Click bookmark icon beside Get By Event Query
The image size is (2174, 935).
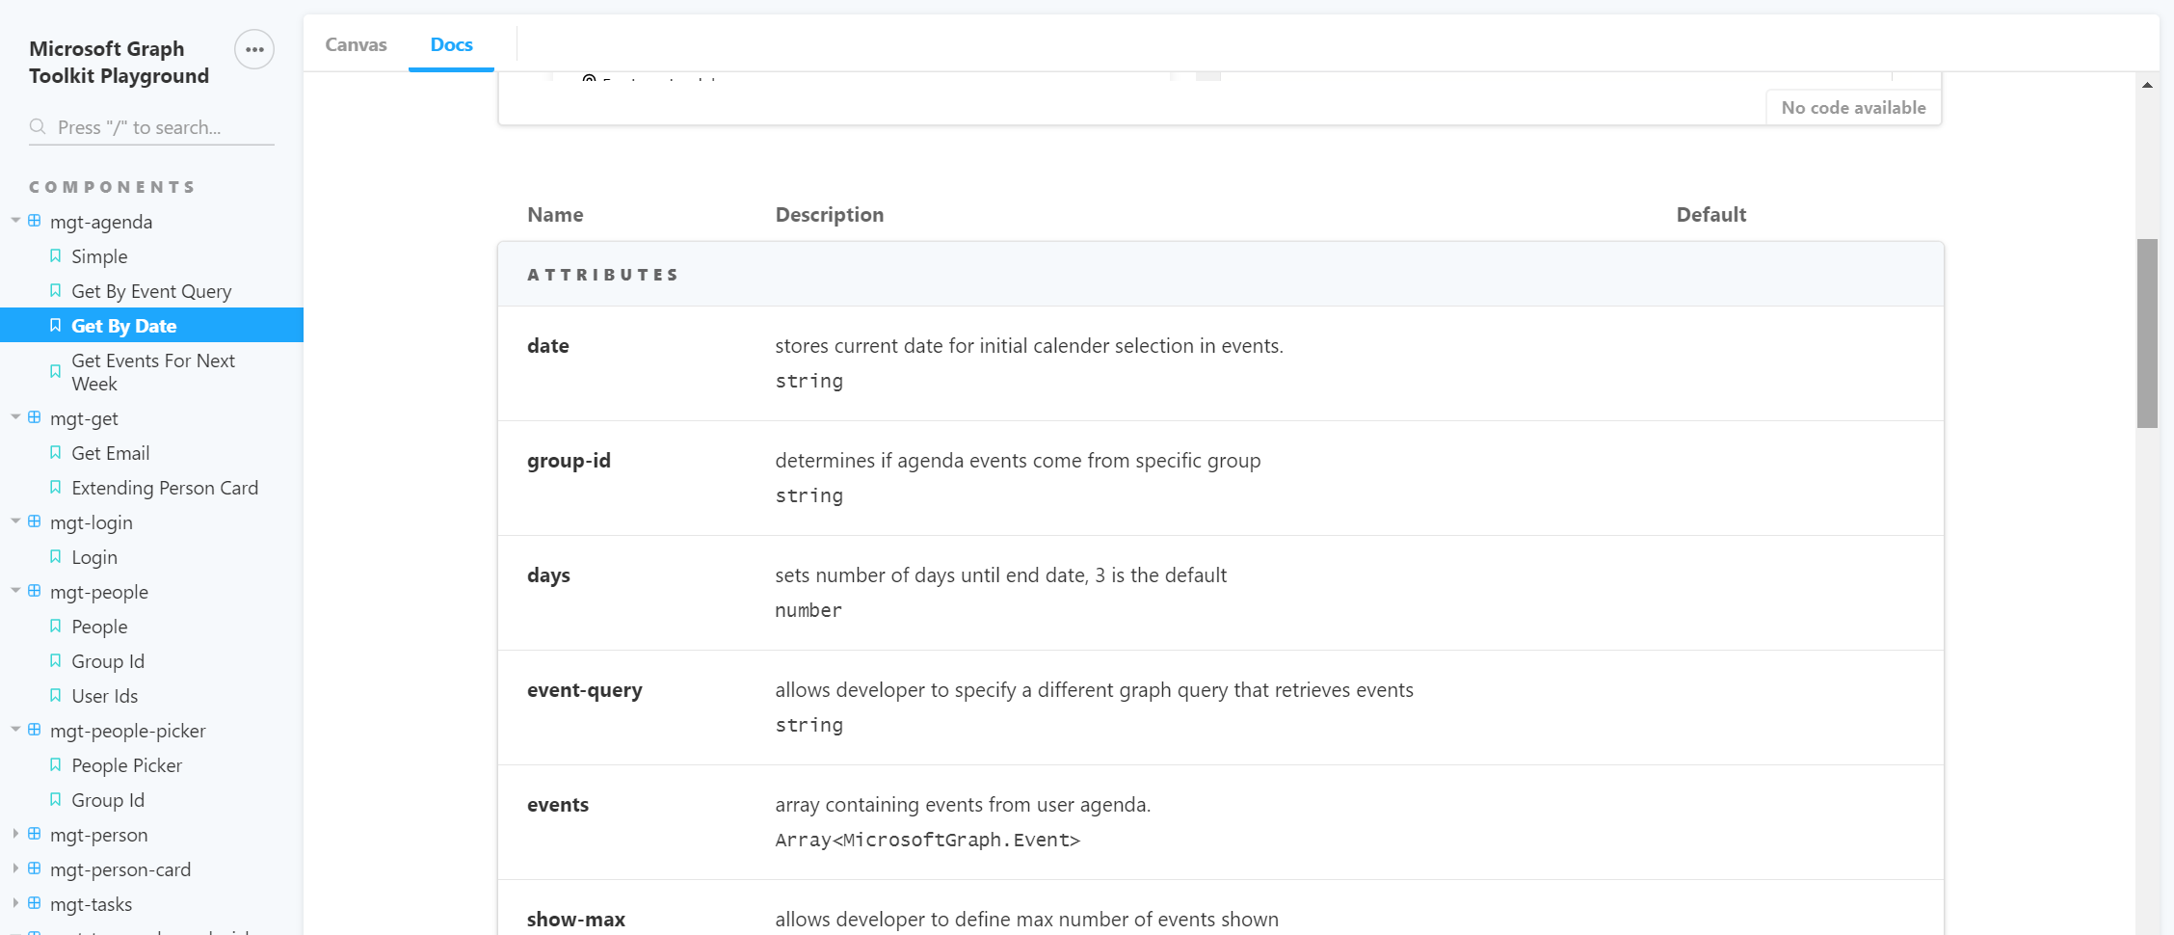[x=55, y=290]
